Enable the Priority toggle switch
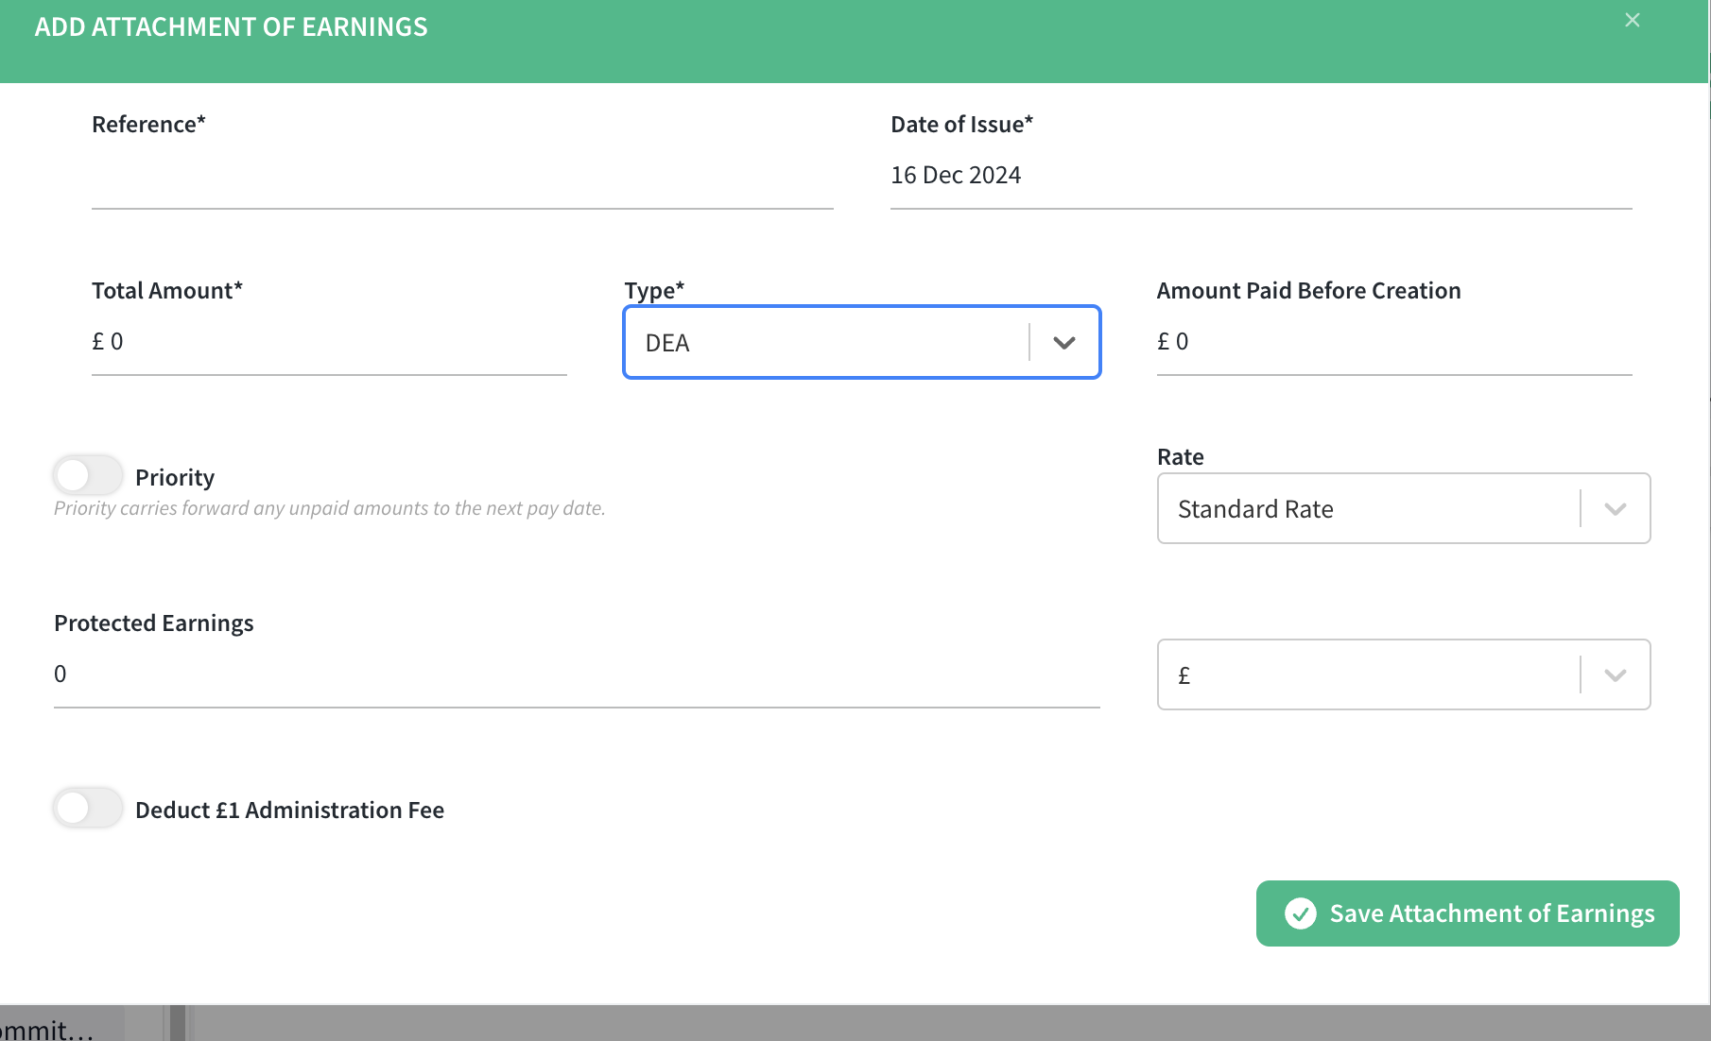 (88, 476)
